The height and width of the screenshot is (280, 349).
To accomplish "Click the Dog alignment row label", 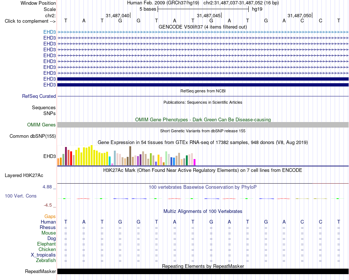I will (x=52, y=239).
